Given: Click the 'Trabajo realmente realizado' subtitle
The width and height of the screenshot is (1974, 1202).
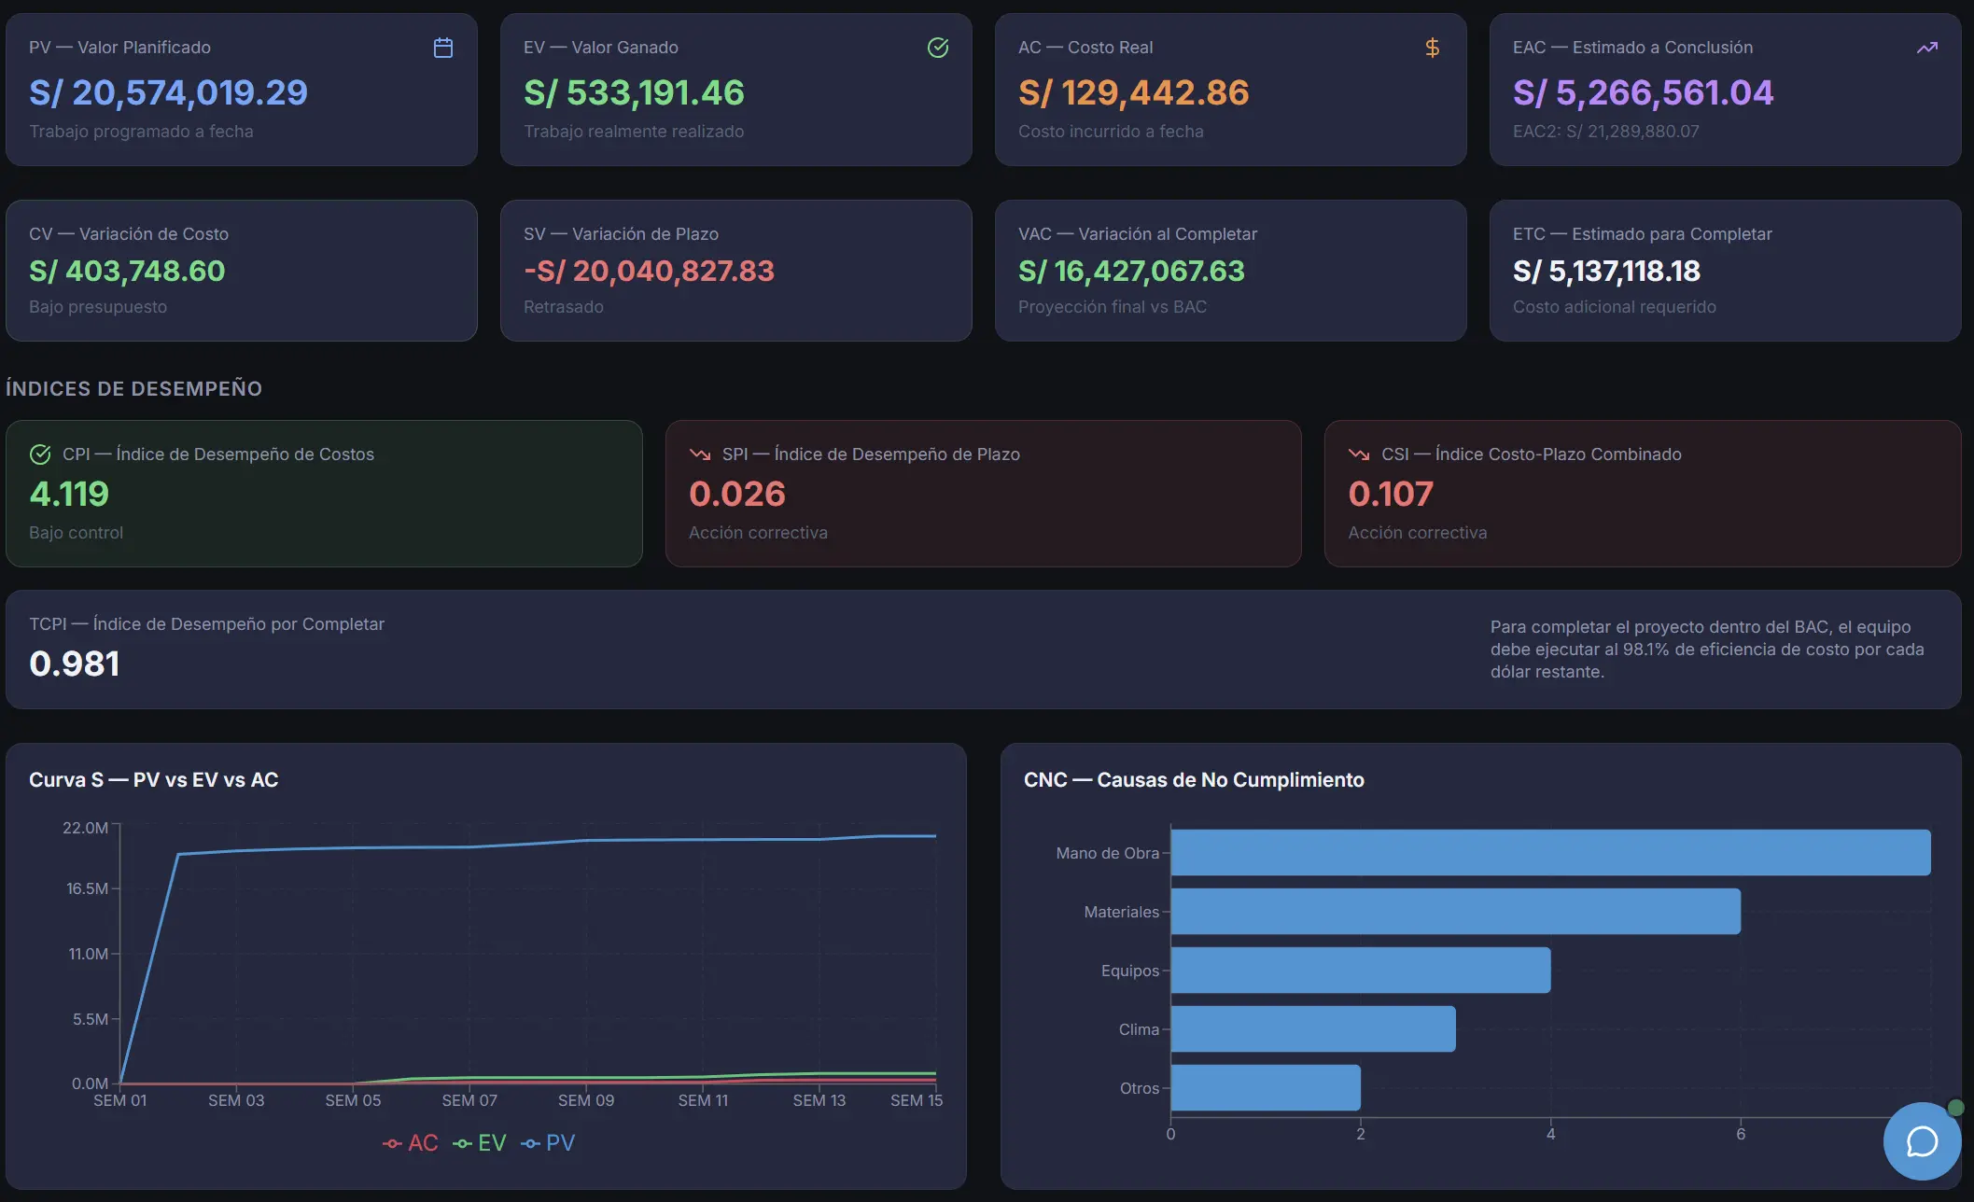Looking at the screenshot, I should coord(634,132).
